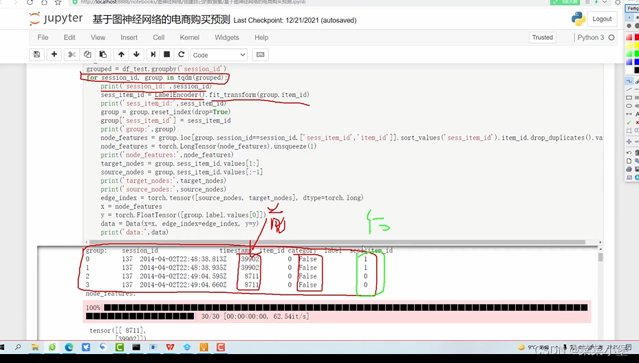Select the double-arrow annotation tool
This screenshot has height=363, width=639.
tap(629, 114)
